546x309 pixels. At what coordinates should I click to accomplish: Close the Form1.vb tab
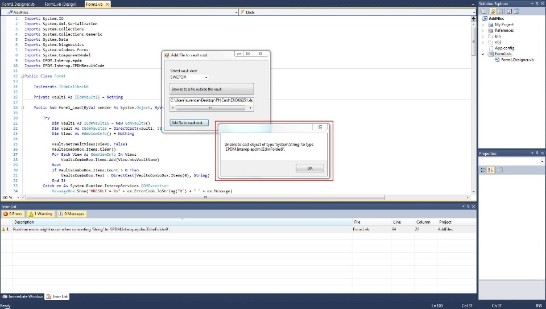107,4
